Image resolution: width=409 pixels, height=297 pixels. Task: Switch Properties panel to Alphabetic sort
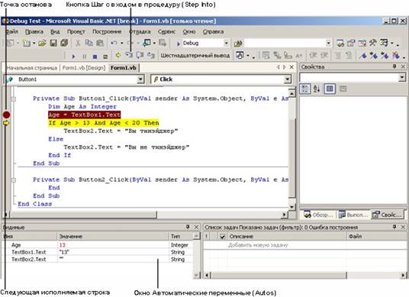coord(317,89)
